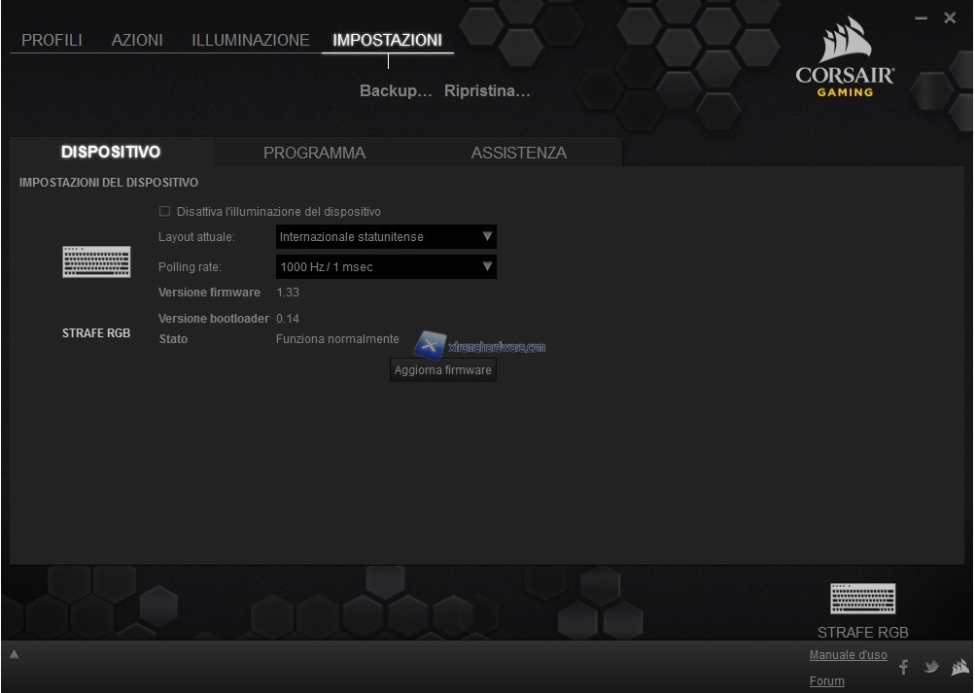The width and height of the screenshot is (975, 693).
Task: Select the ASSISTENZA sub-tab
Action: pos(518,153)
